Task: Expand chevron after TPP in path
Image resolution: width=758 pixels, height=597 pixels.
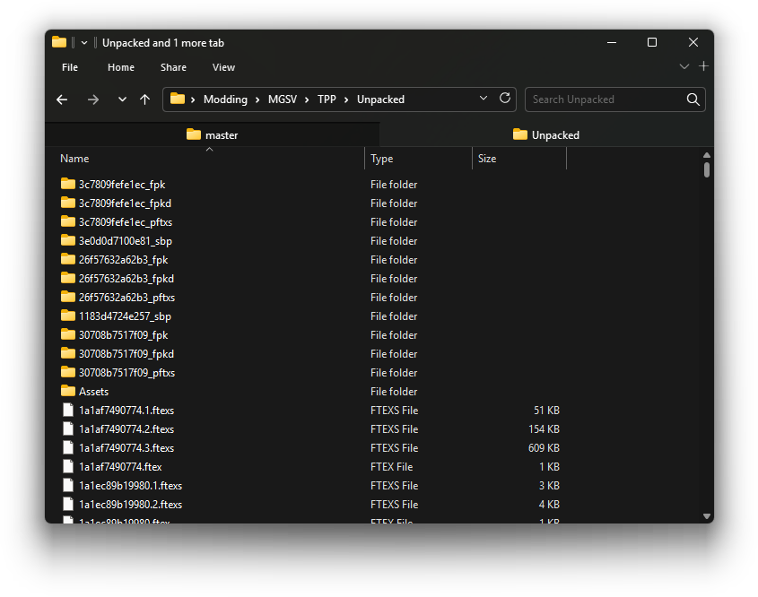Action: pyautogui.click(x=346, y=100)
